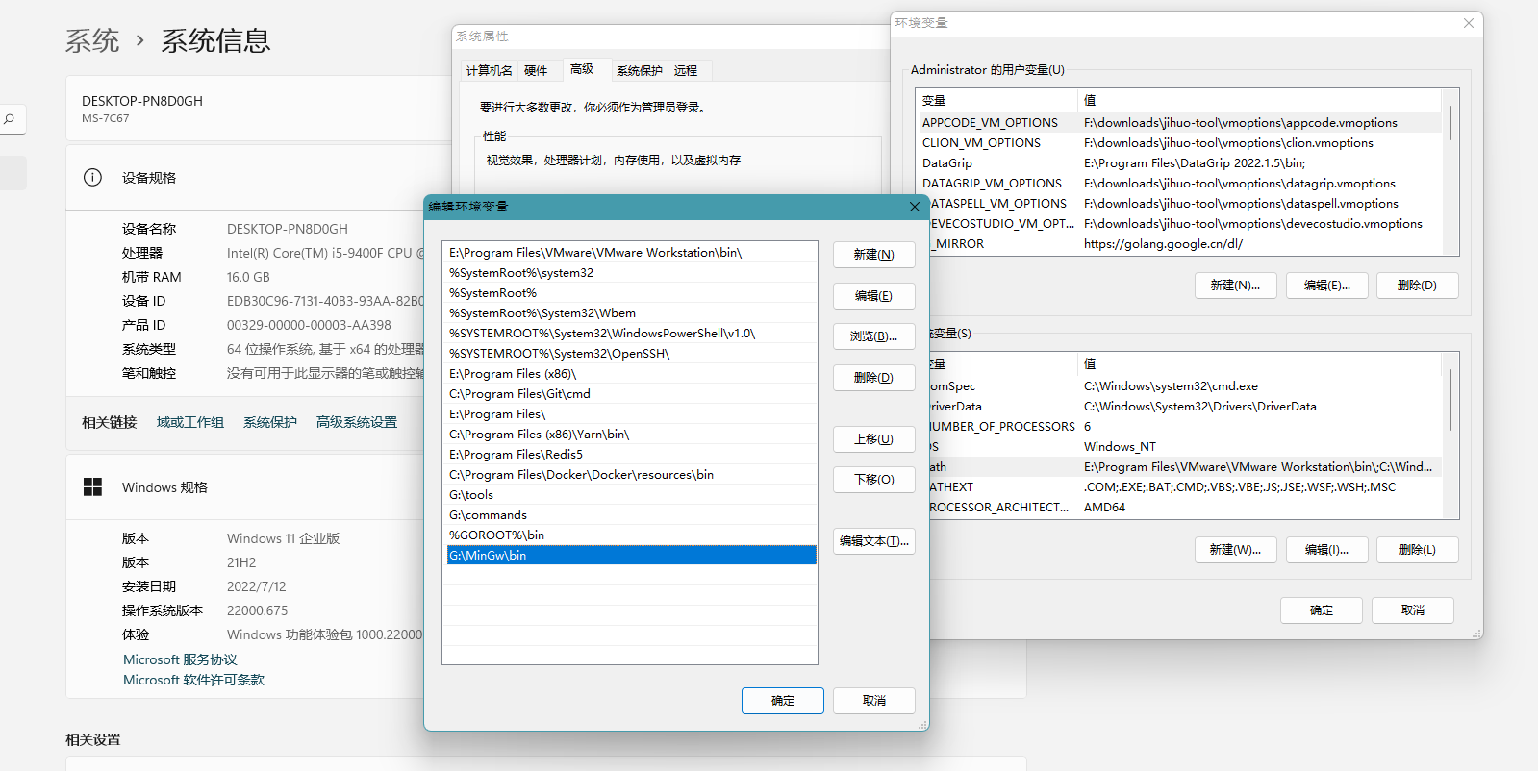Screen dimensions: 1538x771
Task: Click the chevron between 系统 and 系统信息
Action: (x=140, y=40)
